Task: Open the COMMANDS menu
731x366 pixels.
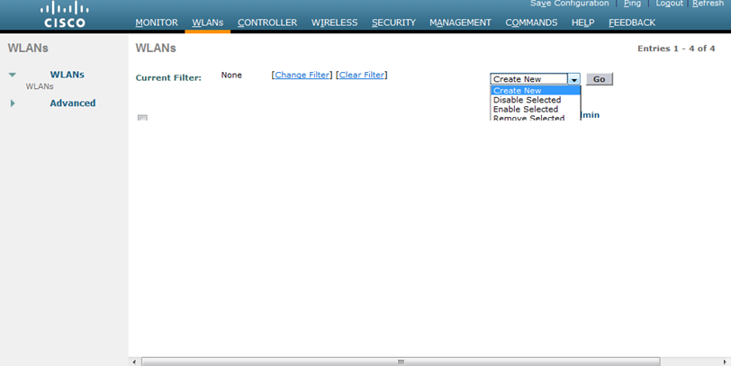Action: click(x=531, y=22)
